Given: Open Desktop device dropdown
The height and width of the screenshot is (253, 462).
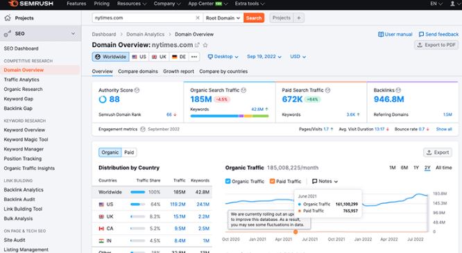Looking at the screenshot, I should click(x=223, y=57).
